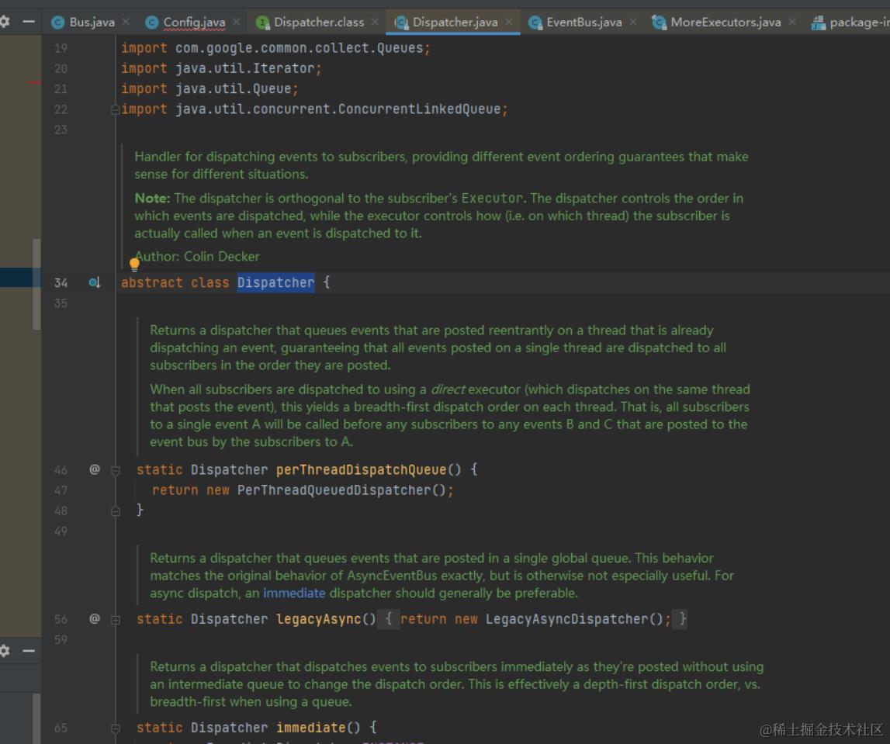Screen dimensions: 890x744
Task: Expand the folded legacyAsync method via its gutter marker
Action: pyautogui.click(x=116, y=620)
